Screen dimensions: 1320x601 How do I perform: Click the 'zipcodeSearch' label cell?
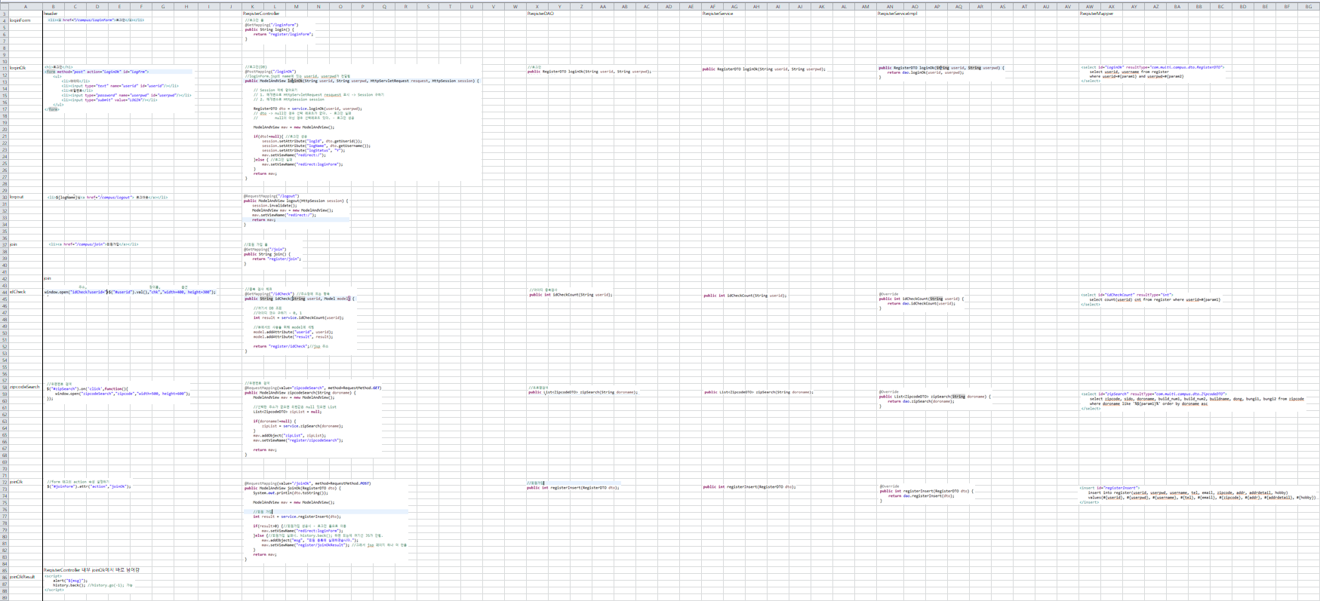pyautogui.click(x=25, y=387)
